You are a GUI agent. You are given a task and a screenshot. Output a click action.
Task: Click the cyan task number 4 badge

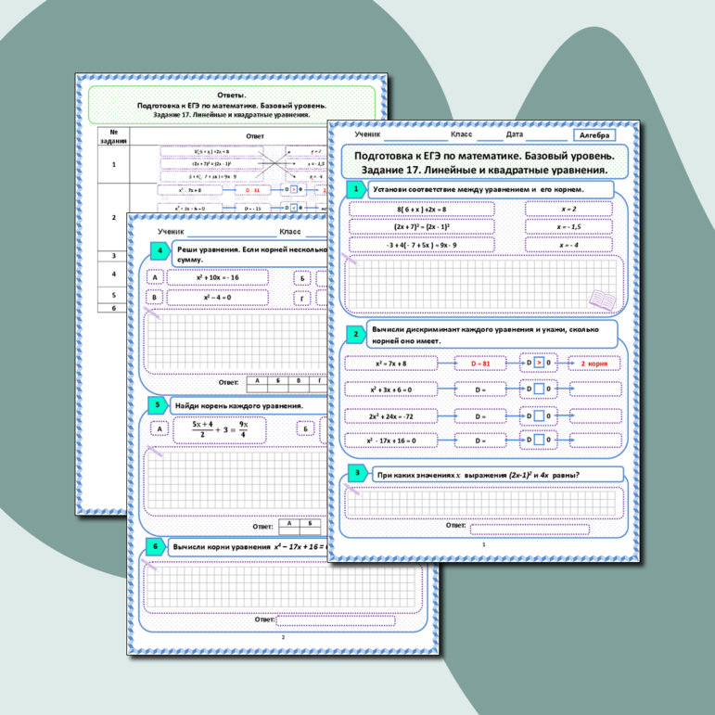point(160,252)
